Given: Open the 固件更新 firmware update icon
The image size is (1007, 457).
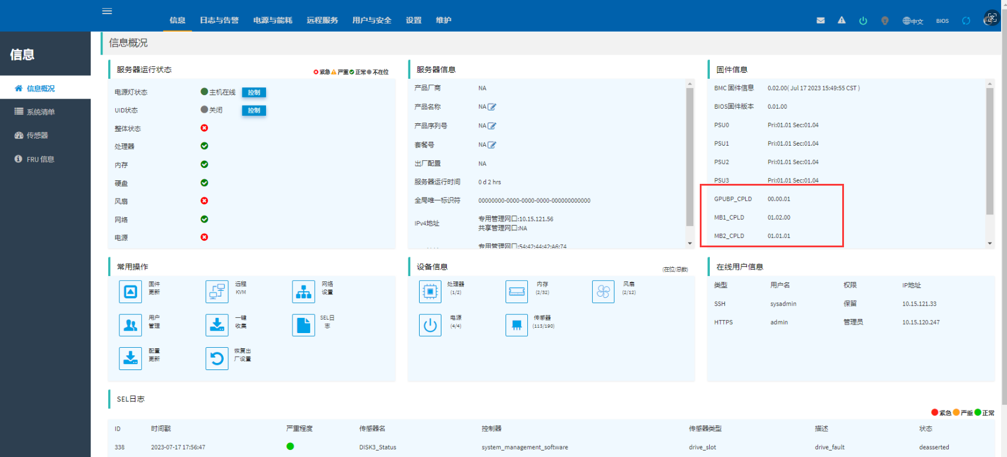Looking at the screenshot, I should tap(130, 291).
